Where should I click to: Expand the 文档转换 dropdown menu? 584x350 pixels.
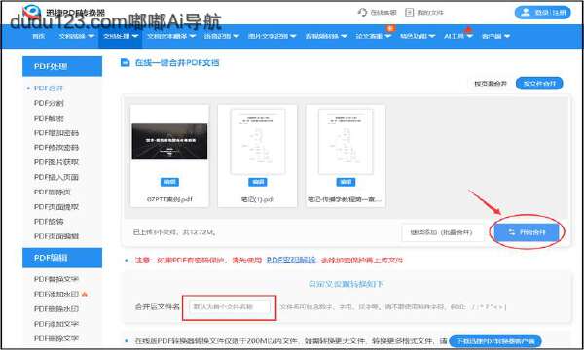[76, 36]
